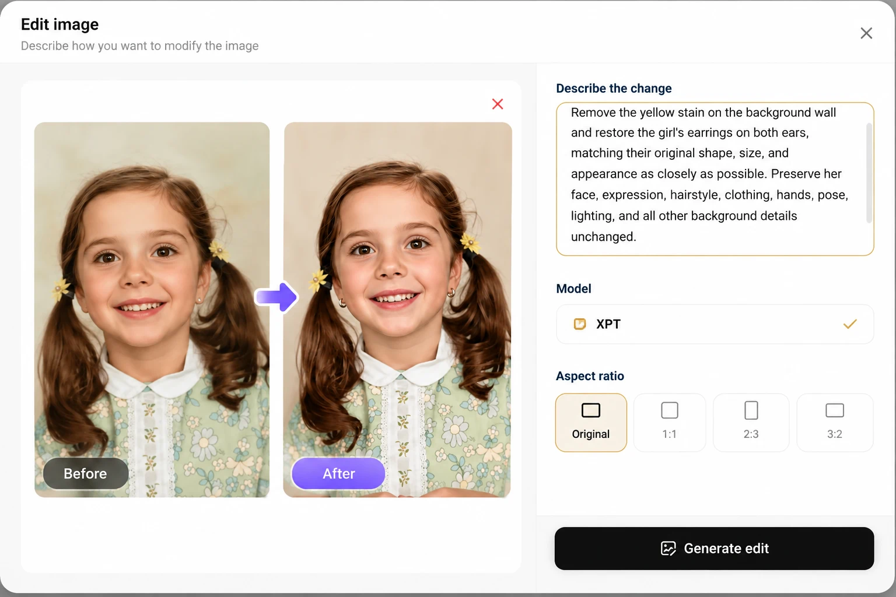896x597 pixels.
Task: Close the Edit image dialog
Action: click(x=866, y=33)
